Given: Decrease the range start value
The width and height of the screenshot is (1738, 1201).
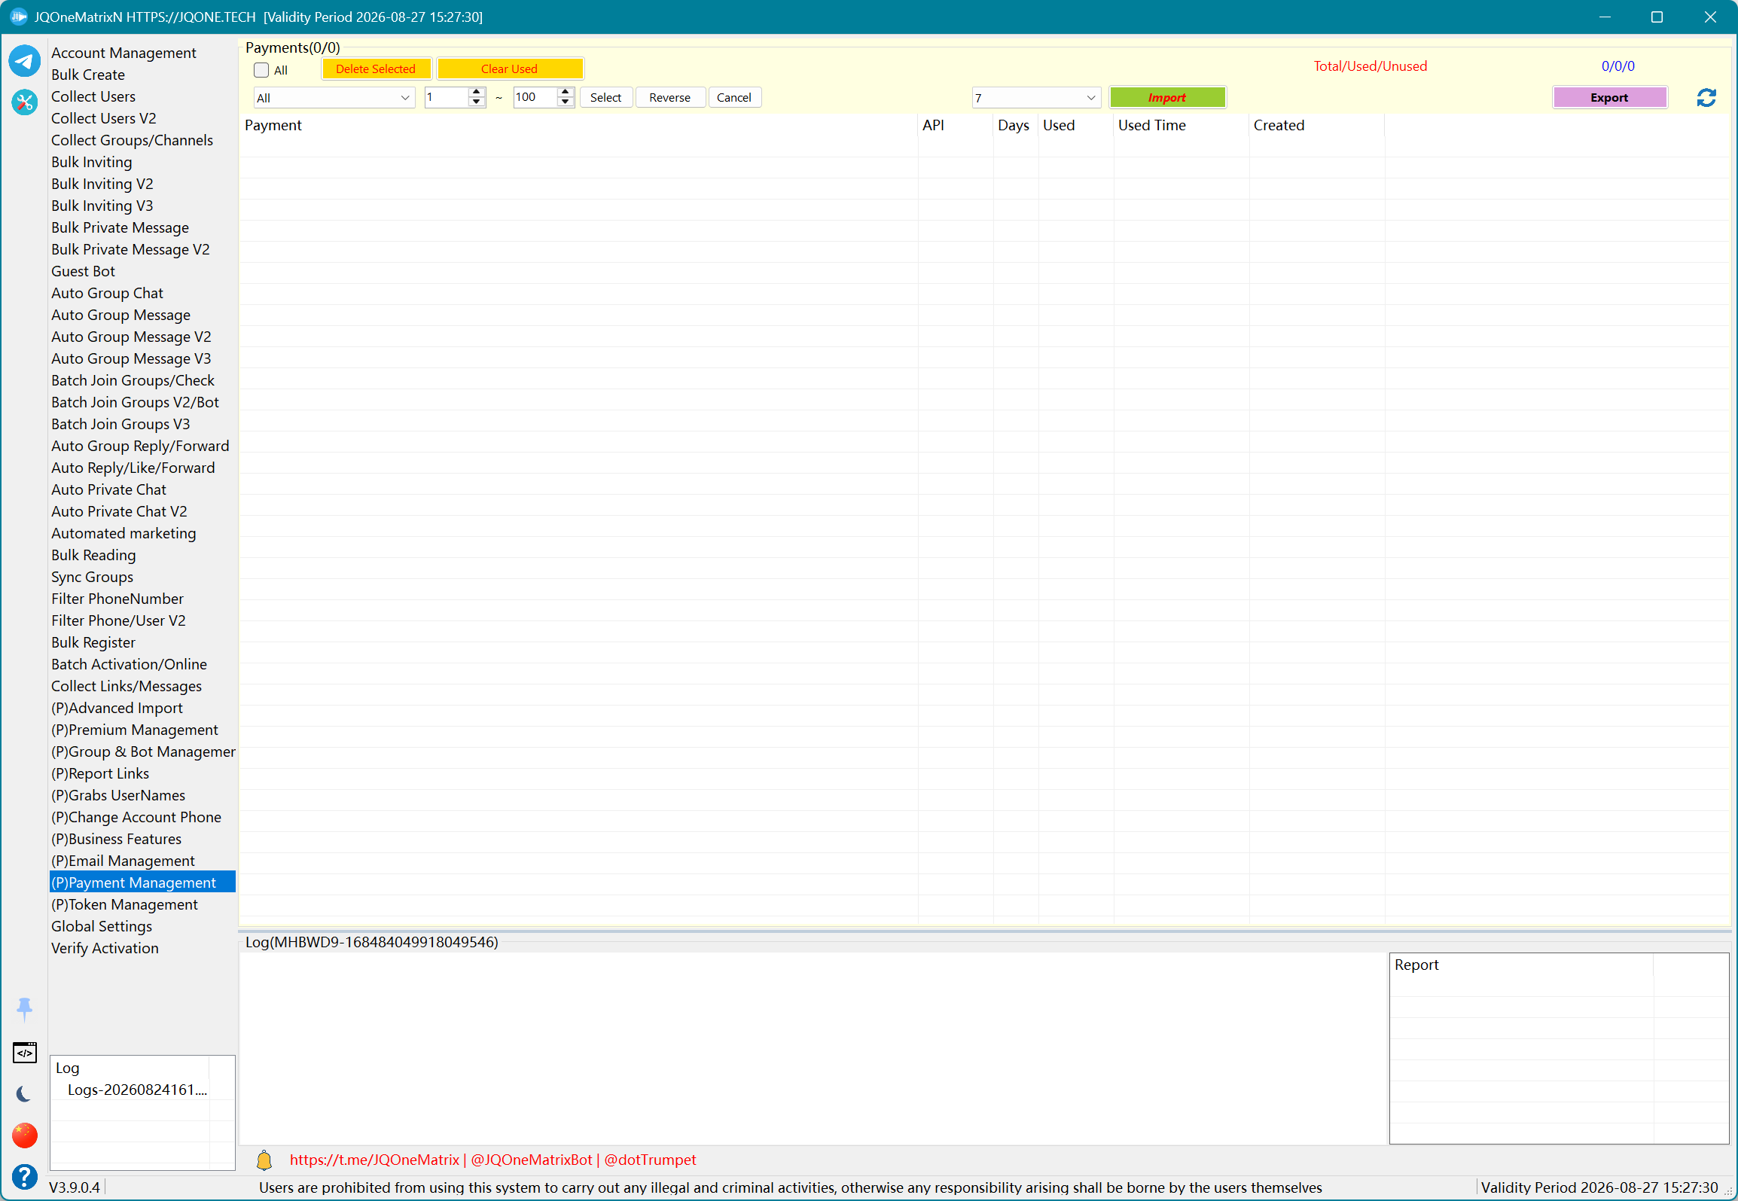Looking at the screenshot, I should point(476,102).
